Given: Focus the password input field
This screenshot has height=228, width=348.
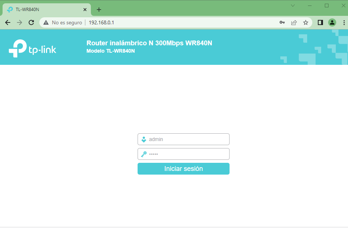Looking at the screenshot, I should point(188,154).
